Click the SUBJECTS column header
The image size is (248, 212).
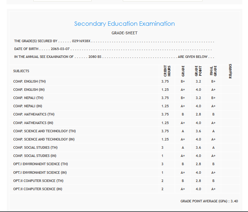pos(21,71)
